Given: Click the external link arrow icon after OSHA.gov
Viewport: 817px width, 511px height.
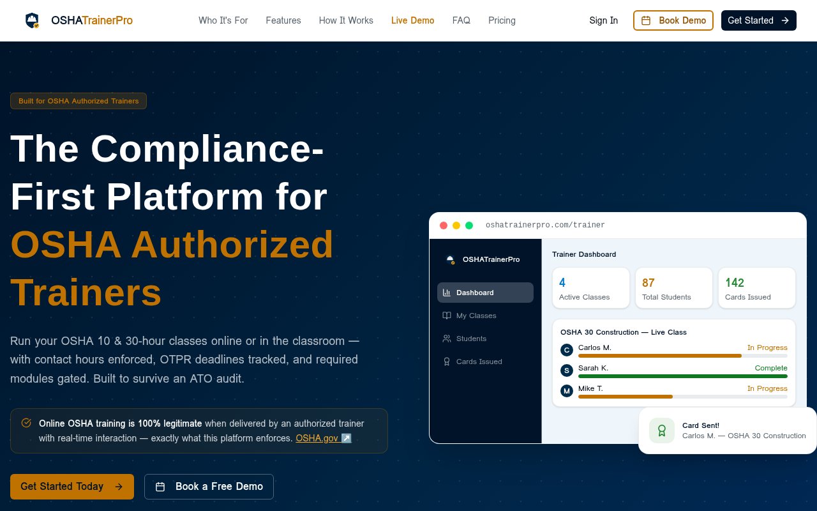Looking at the screenshot, I should (x=346, y=438).
